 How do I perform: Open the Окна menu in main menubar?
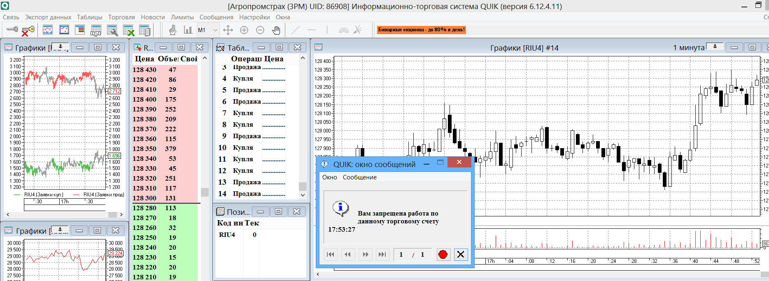pyautogui.click(x=283, y=17)
